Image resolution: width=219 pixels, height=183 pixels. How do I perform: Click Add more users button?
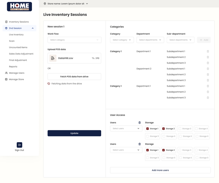pos(160,170)
